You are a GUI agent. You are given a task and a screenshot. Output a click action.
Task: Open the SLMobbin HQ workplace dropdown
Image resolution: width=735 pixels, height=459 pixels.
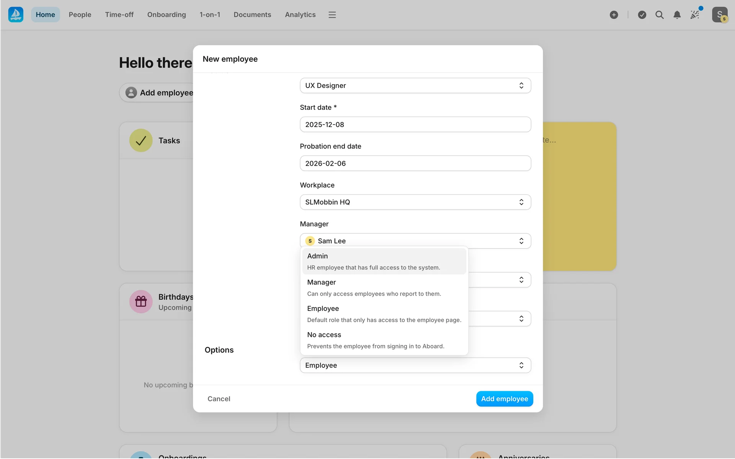(x=415, y=202)
